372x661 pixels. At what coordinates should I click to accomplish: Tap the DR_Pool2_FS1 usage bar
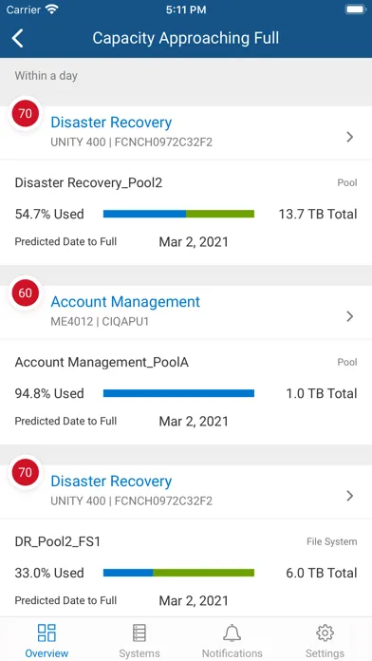coord(178,573)
